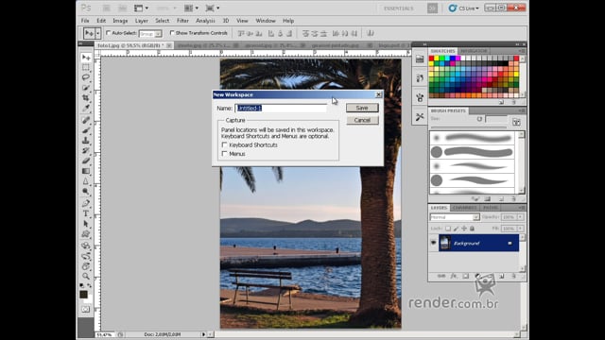Image resolution: width=605 pixels, height=340 pixels.
Task: Select the Dodge tool
Action: pos(86,191)
